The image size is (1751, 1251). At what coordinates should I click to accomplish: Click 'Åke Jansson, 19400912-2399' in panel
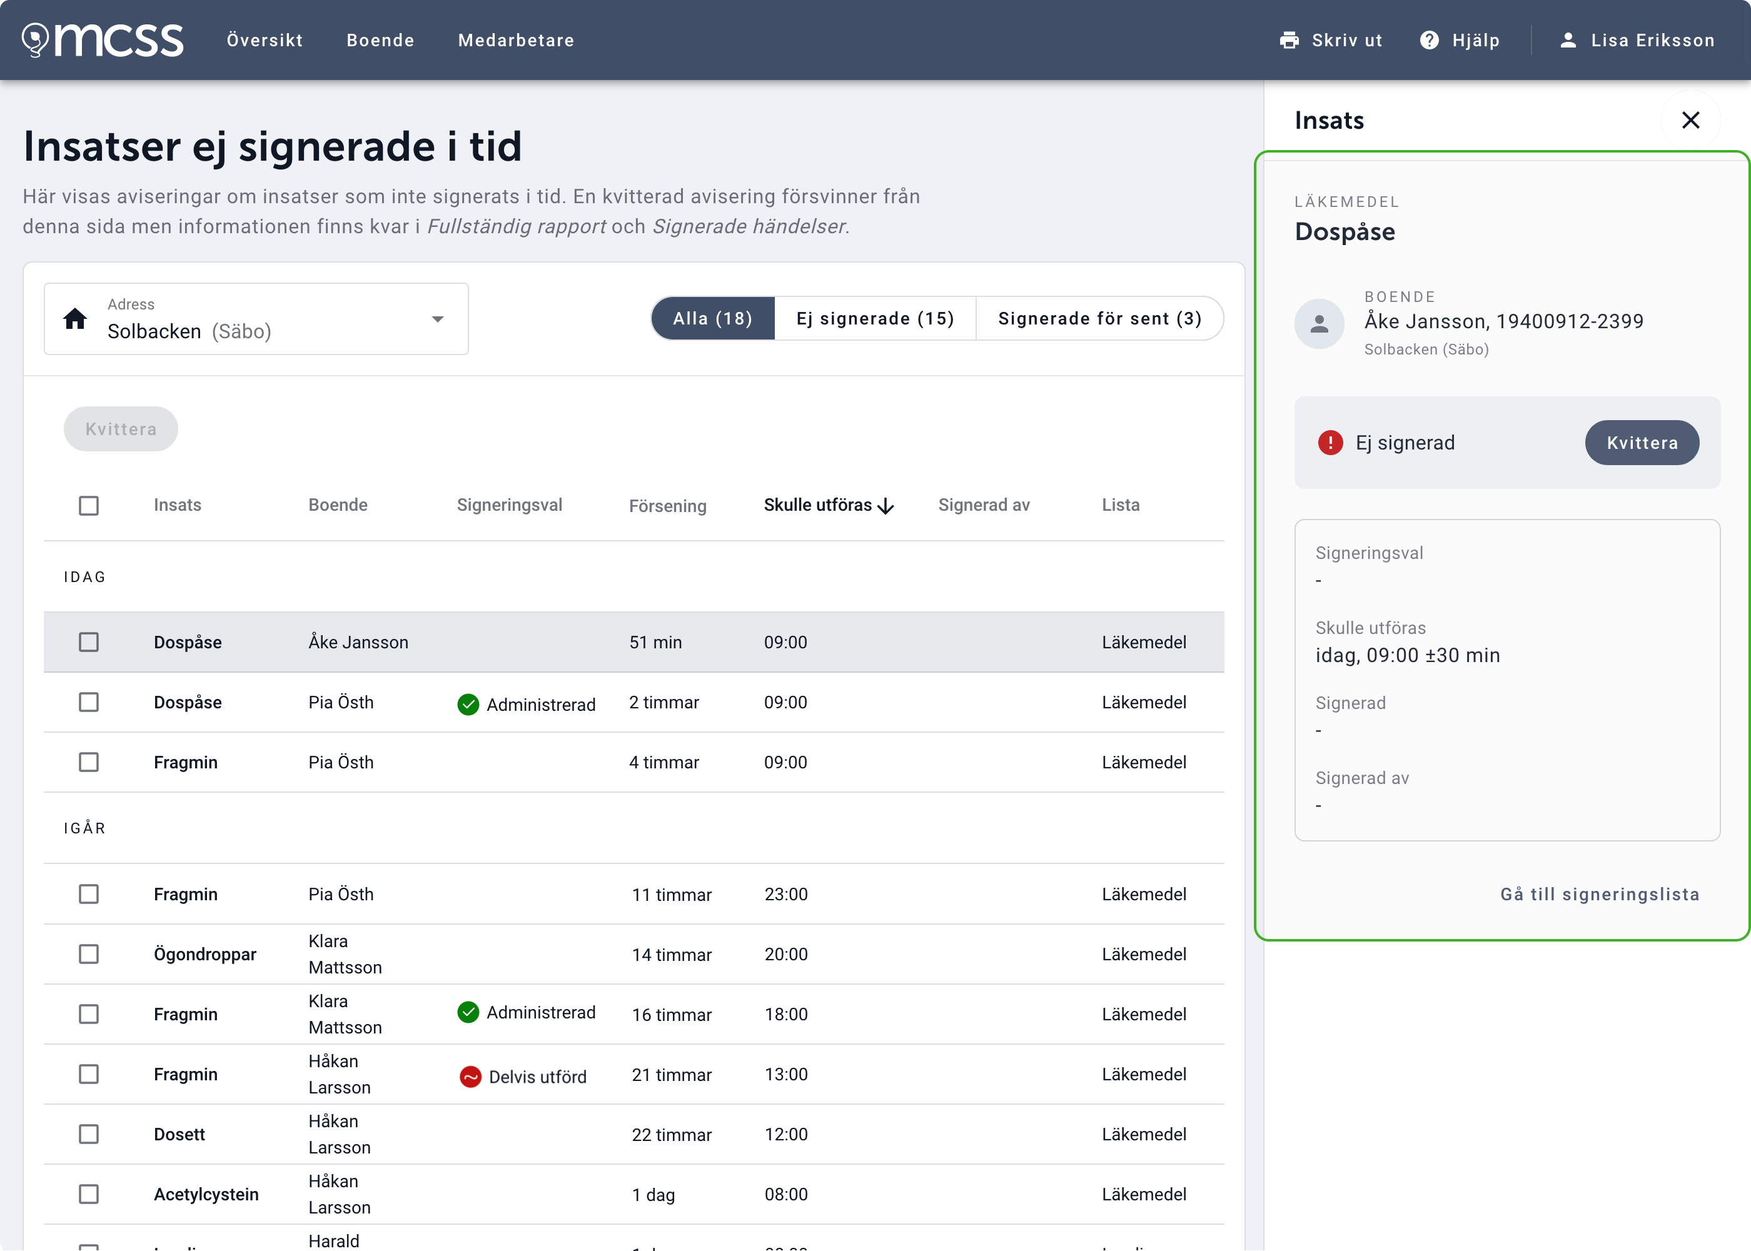point(1503,321)
